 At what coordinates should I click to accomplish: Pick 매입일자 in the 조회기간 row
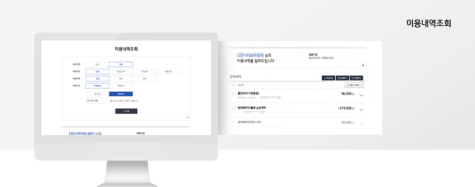pyautogui.click(x=121, y=86)
